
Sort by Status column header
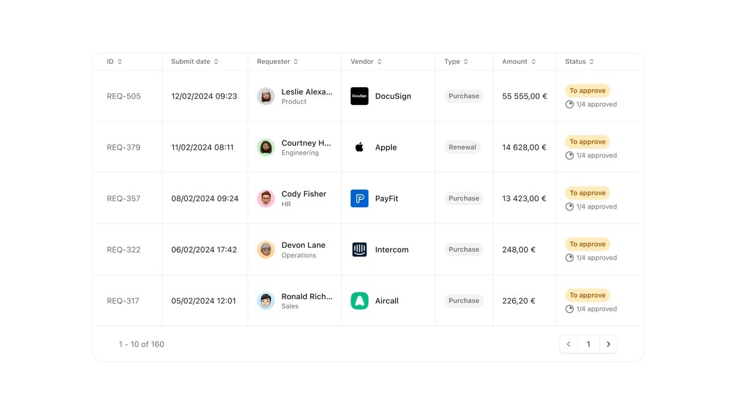(580, 62)
